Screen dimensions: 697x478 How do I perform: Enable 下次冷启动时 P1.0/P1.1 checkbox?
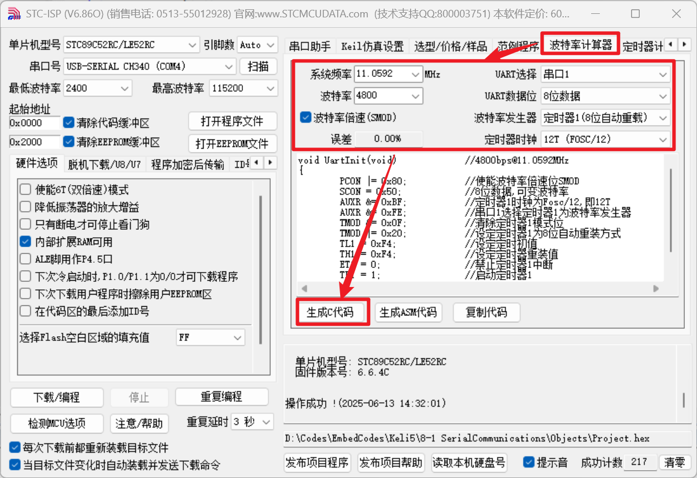click(x=25, y=277)
